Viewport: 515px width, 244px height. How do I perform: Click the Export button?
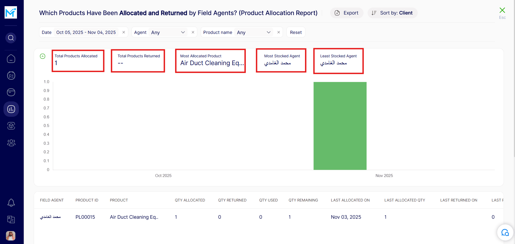[x=347, y=13]
